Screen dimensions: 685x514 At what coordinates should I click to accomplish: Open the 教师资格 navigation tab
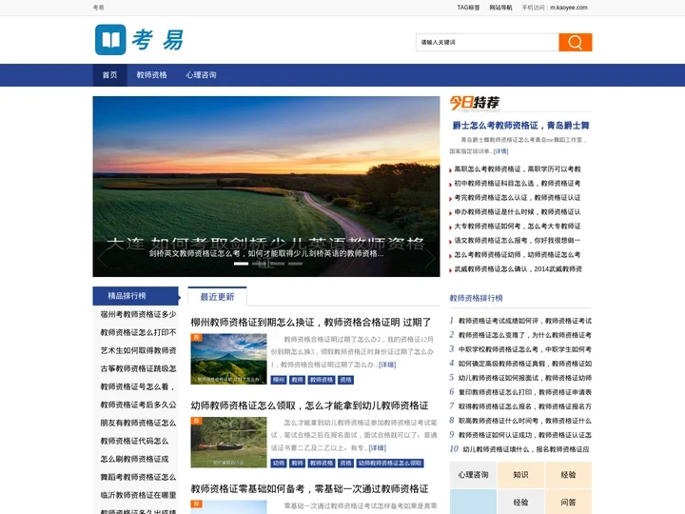(x=151, y=75)
